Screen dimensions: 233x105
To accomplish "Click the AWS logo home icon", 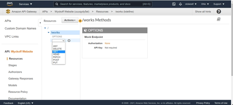I will pos(10,4).
